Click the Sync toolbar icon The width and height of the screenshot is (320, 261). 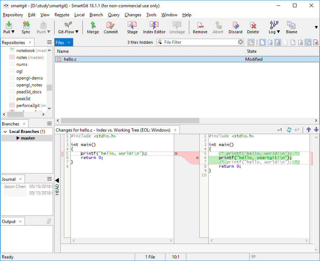26,27
